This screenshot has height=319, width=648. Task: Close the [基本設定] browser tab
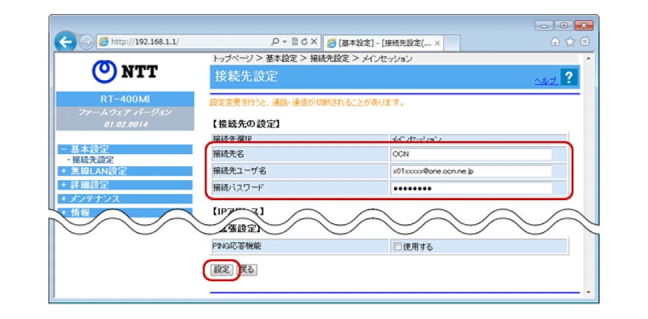[437, 43]
